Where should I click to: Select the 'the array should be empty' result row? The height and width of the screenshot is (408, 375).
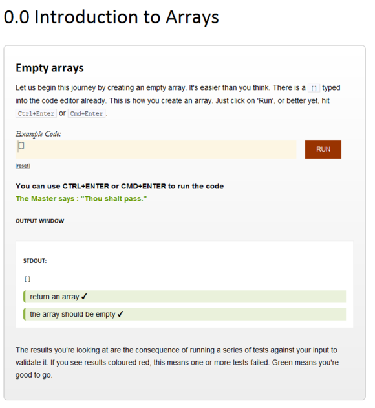[185, 314]
